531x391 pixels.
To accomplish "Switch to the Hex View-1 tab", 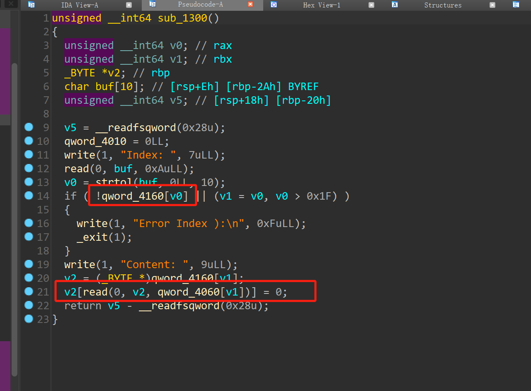I will click(x=321, y=5).
